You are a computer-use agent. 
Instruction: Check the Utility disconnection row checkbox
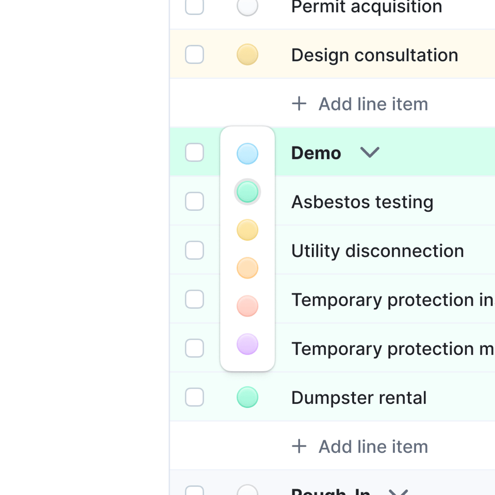coord(194,251)
